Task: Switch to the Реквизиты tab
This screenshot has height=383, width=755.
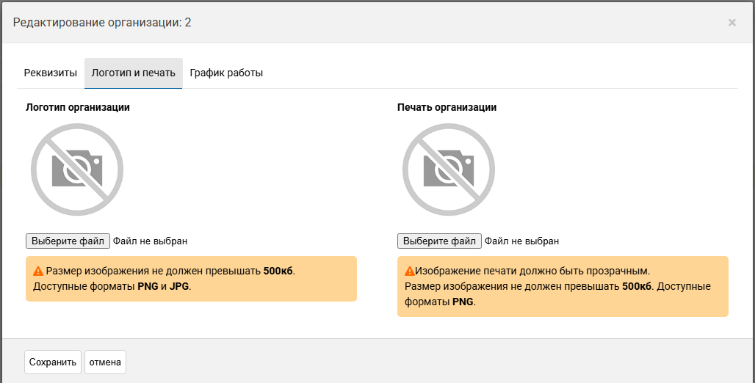Action: click(x=51, y=73)
